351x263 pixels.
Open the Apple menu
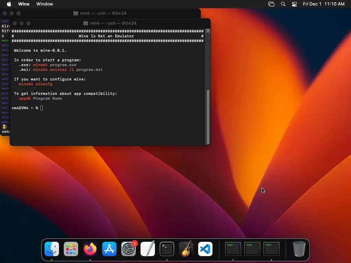coord(9,4)
